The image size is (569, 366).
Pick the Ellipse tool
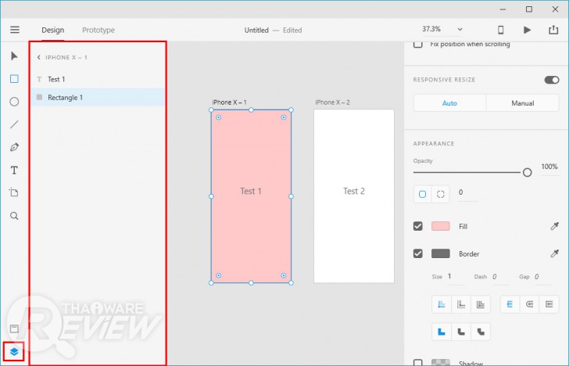coord(14,102)
